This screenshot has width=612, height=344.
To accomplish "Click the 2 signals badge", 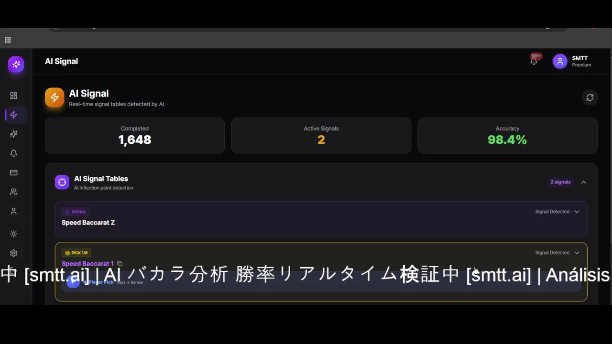I will pos(560,182).
